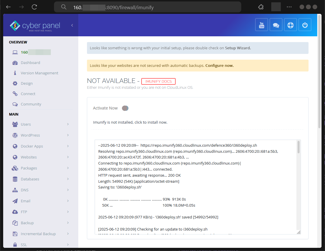The height and width of the screenshot is (251, 325).
Task: Click the Email paper plane icon
Action: (x=15, y=201)
